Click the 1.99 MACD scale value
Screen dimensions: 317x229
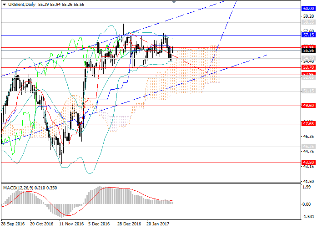tap(307, 187)
